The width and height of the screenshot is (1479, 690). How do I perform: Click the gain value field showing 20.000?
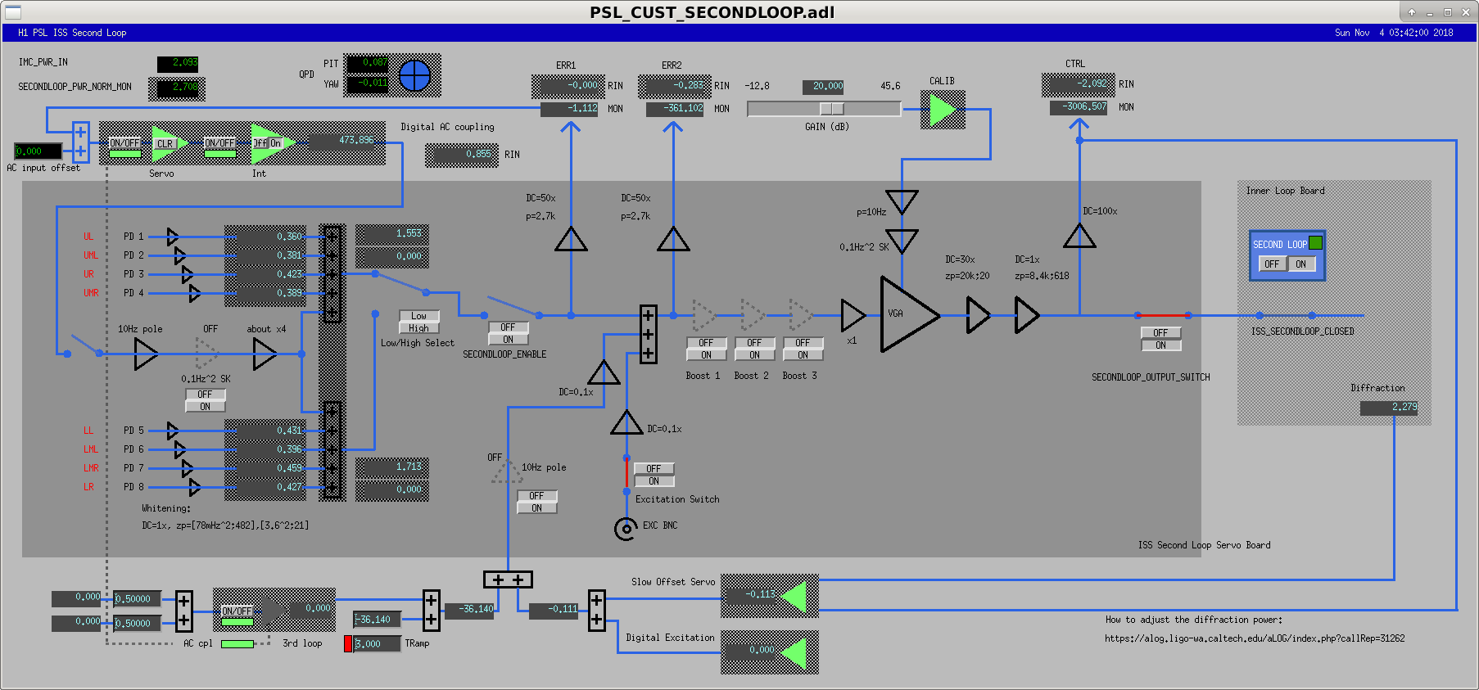coord(823,86)
